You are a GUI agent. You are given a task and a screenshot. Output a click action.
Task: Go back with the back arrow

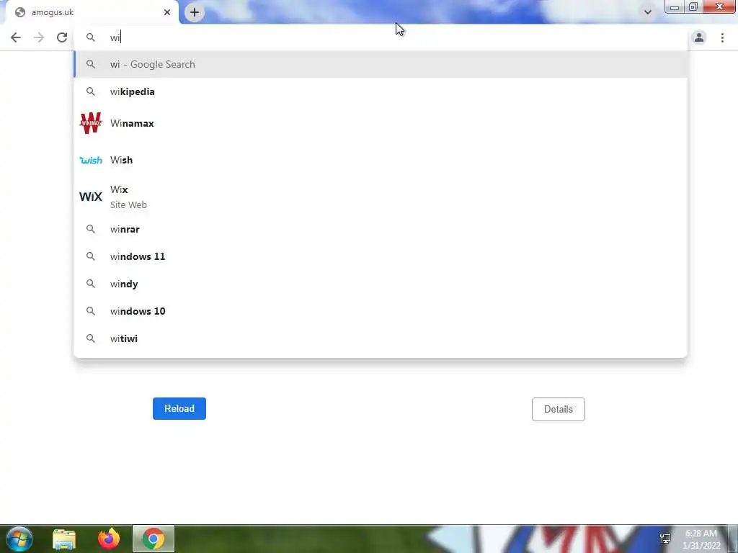(16, 37)
